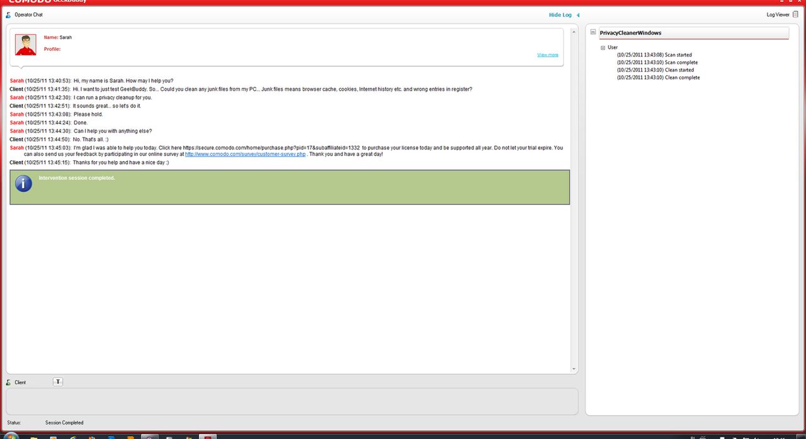Focus the Client message input box
Viewport: 806px width, 439px height.
pos(292,401)
